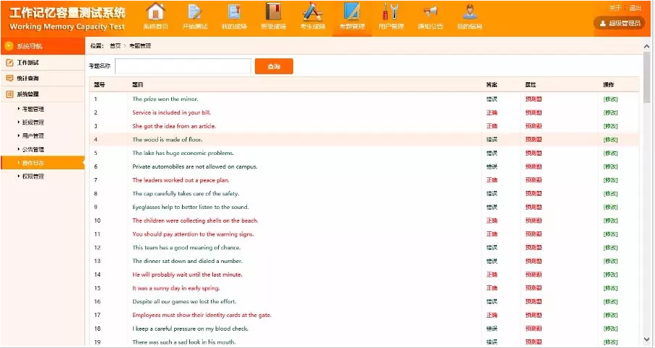Click 修改 for the private automobiles question
The width and height of the screenshot is (655, 348).
coord(610,166)
